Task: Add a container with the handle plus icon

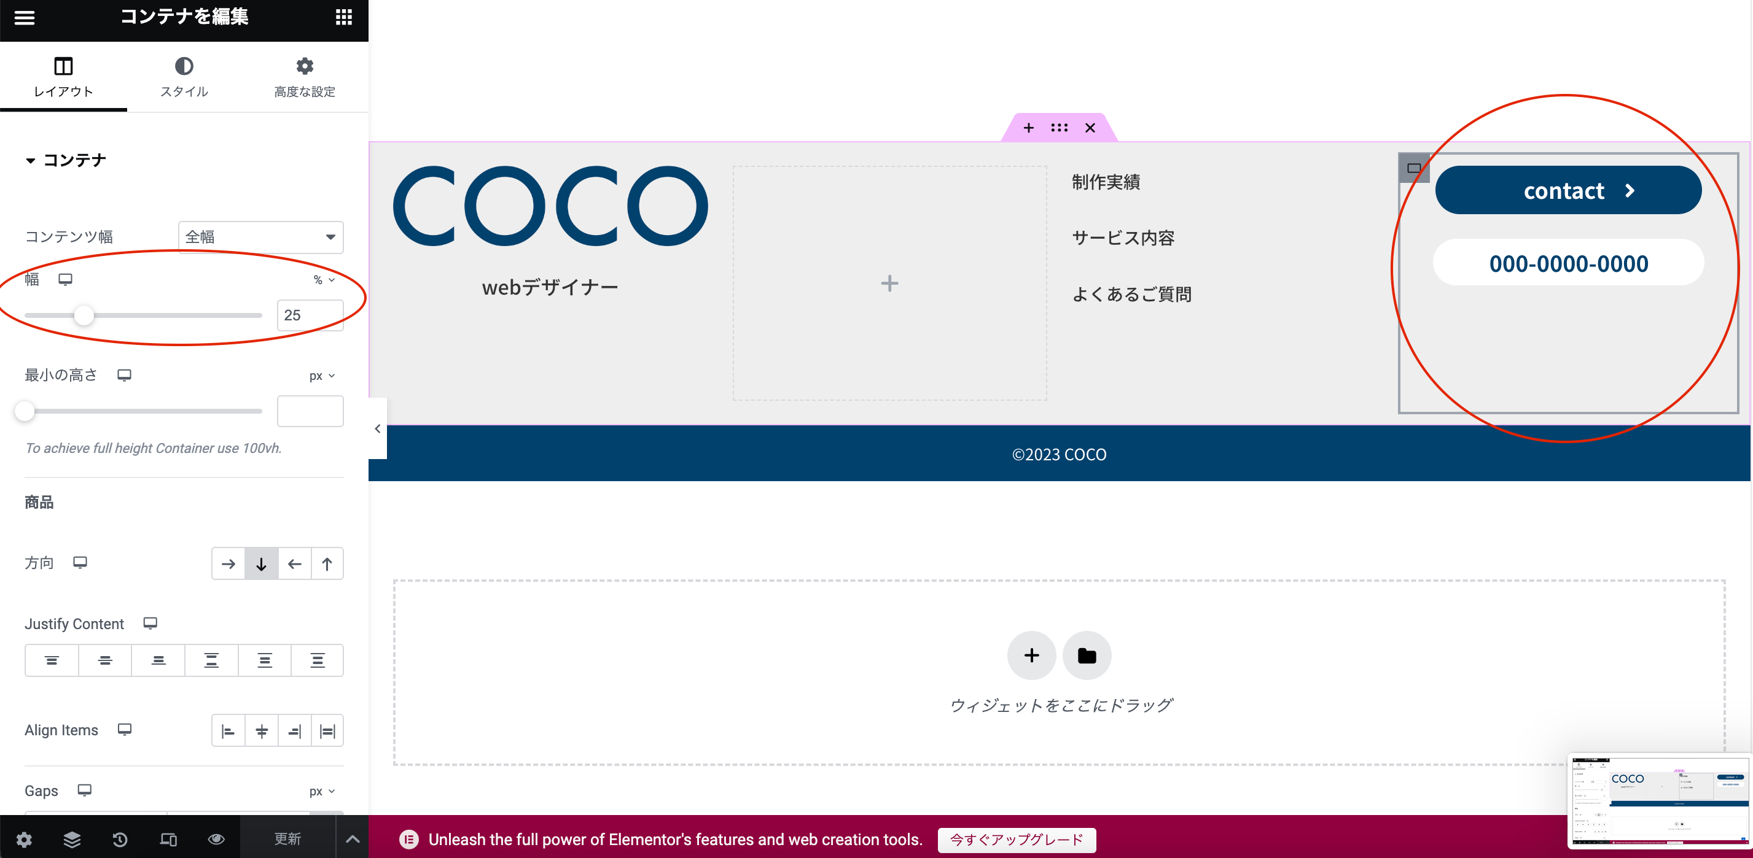Action: point(1028,128)
